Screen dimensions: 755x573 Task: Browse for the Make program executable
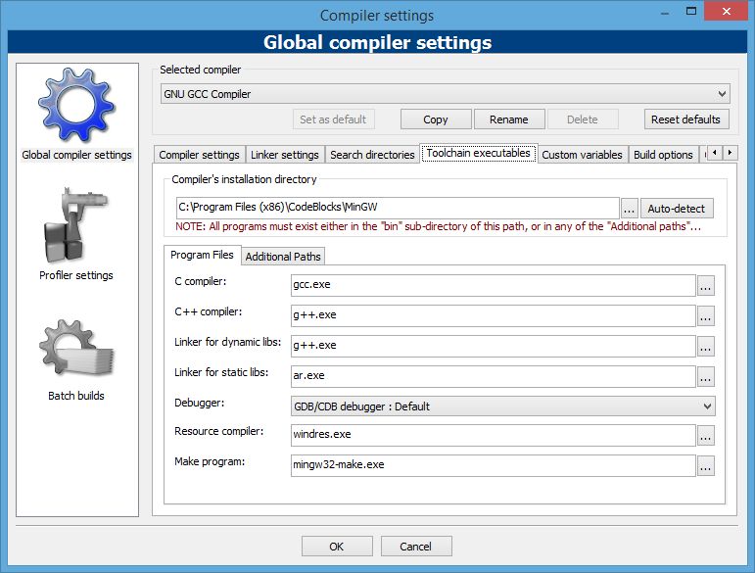pos(705,466)
